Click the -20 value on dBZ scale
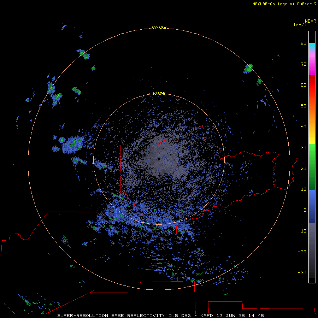This screenshot has width=318, height=318. [x=302, y=252]
